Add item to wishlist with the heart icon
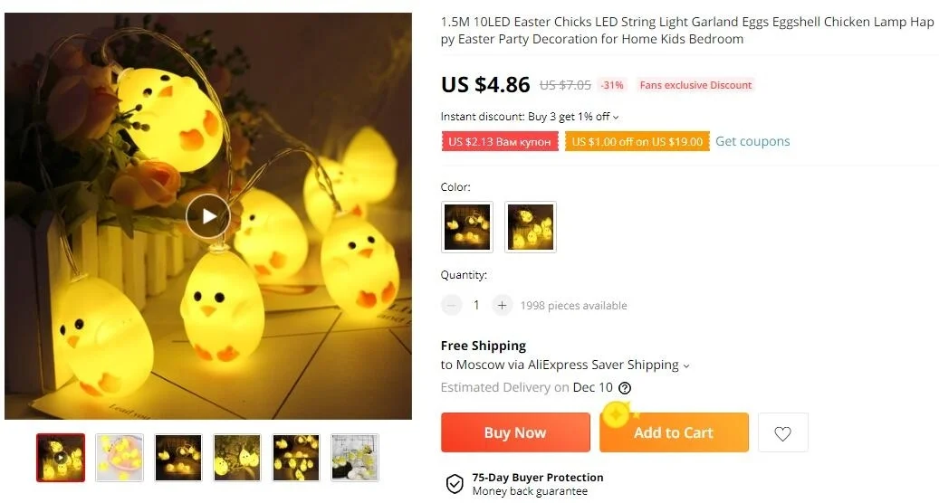 point(782,433)
